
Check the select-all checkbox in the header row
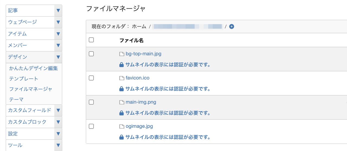91,40
